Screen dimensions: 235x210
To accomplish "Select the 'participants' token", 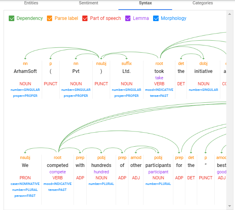I will coord(158,165).
